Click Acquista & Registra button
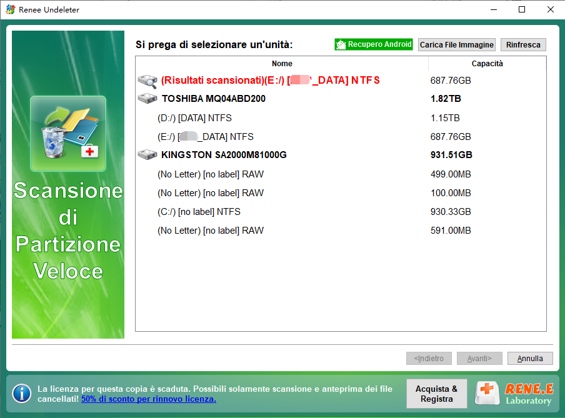The image size is (565, 418). [x=437, y=394]
